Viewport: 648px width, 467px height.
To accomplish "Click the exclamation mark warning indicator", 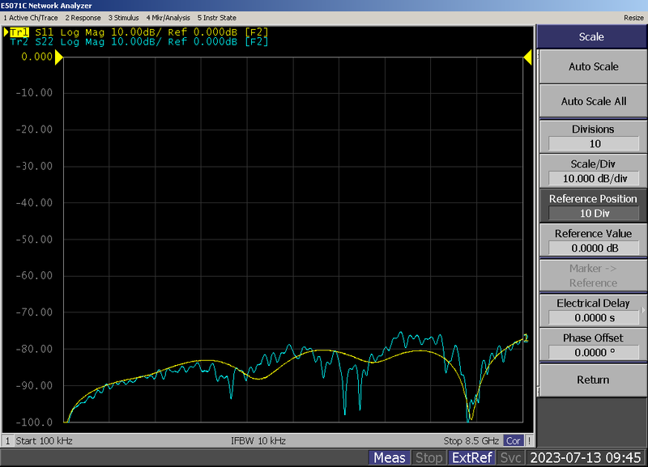I will 529,441.
